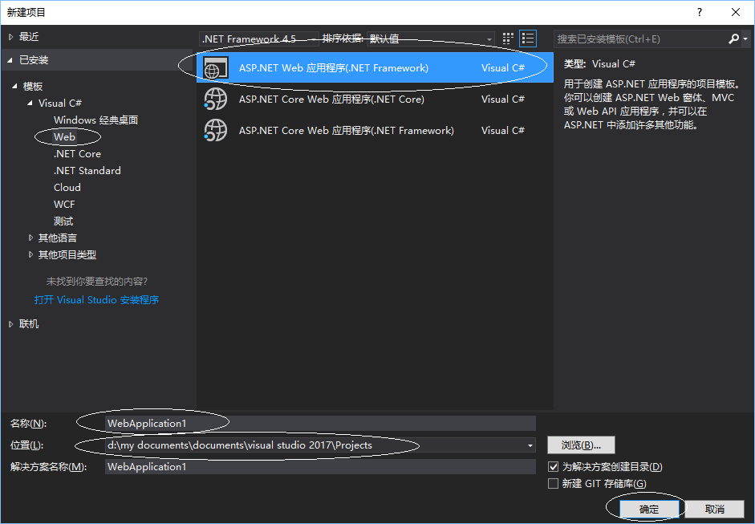Collapse the Visual C# tree node
The height and width of the screenshot is (524, 755).
tap(30, 103)
